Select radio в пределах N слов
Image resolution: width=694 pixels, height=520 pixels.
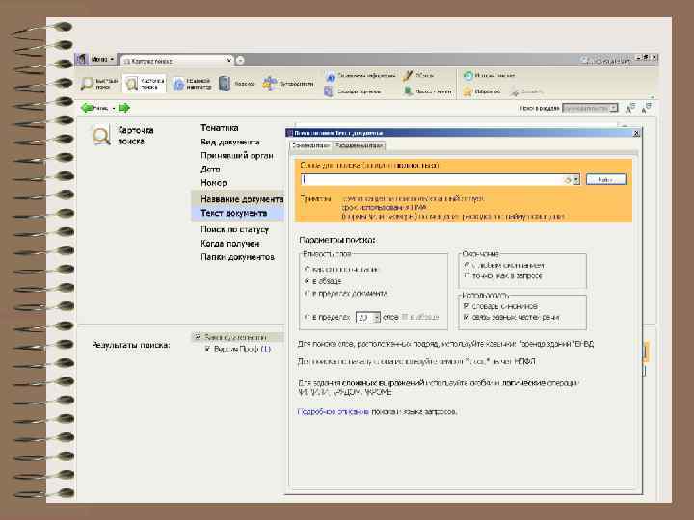(307, 317)
